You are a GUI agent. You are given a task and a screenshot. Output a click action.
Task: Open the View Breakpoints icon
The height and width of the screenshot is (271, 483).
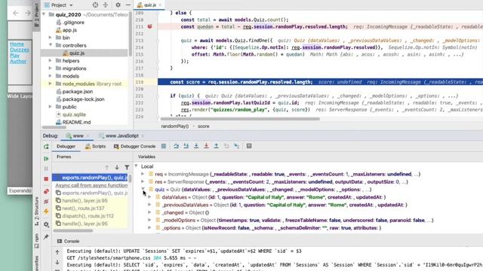coord(46,191)
